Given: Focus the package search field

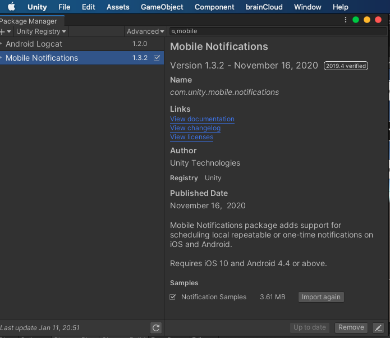Looking at the screenshot, I should coord(278,31).
